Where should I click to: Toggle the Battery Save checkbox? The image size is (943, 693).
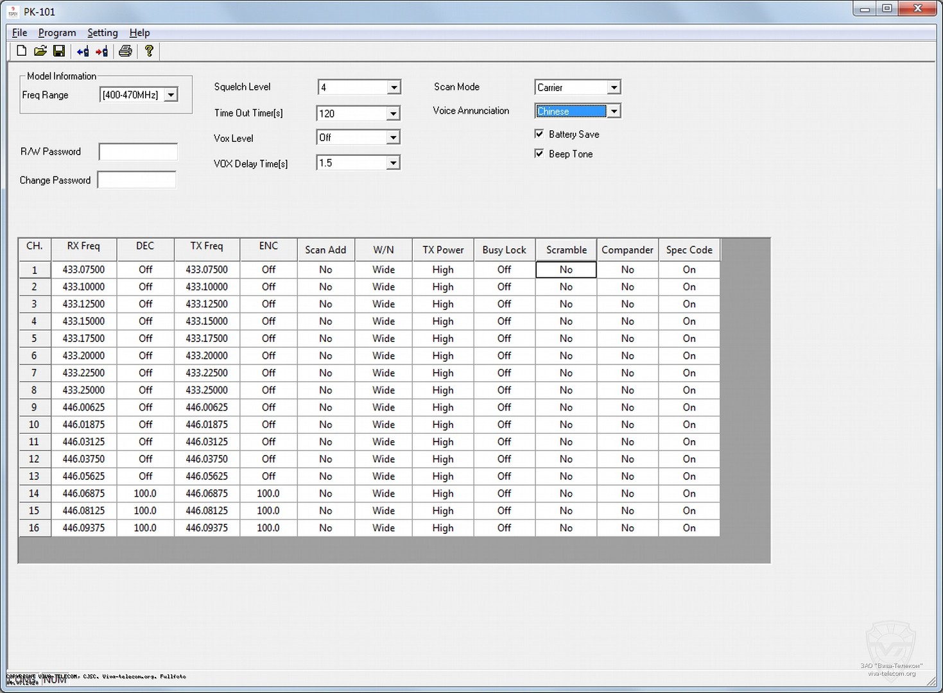539,134
